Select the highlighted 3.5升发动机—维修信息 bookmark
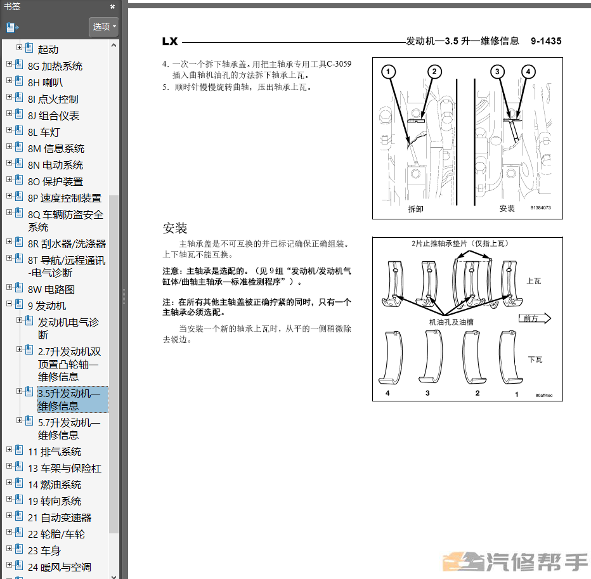This screenshot has height=579, width=591. pyautogui.click(x=72, y=400)
